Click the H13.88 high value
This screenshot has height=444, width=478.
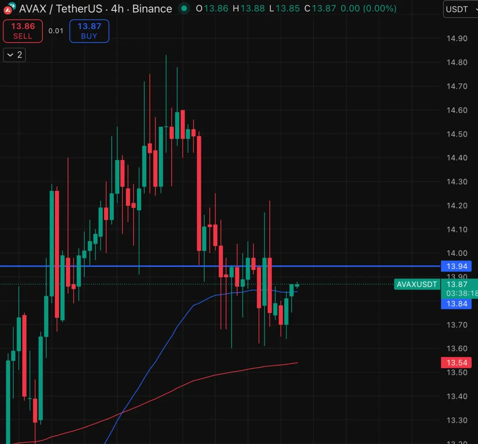(x=249, y=8)
